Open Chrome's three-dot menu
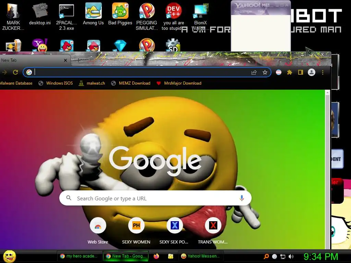Image resolution: width=351 pixels, height=263 pixels. (x=323, y=72)
